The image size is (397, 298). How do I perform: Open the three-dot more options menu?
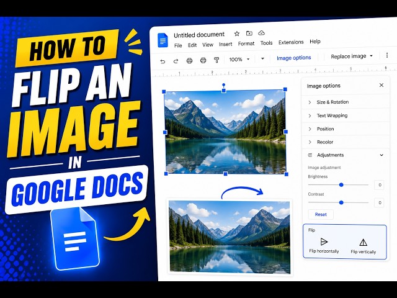point(387,55)
